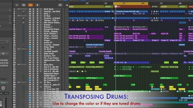Click loop icon on FX.60 (+2) region
Image resolution: width=193 pixels, height=108 pixels.
[125, 62]
